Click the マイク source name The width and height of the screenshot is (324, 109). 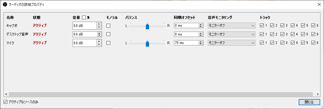10,43
